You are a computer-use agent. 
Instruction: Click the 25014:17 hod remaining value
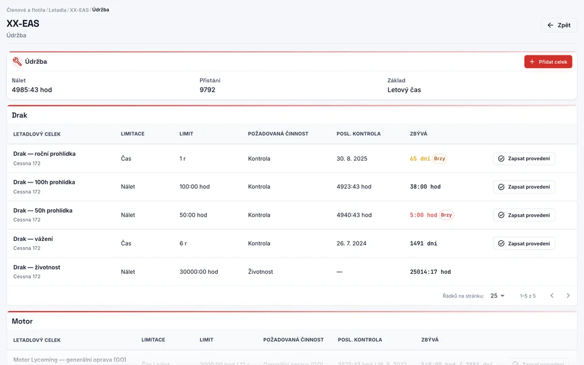430,272
